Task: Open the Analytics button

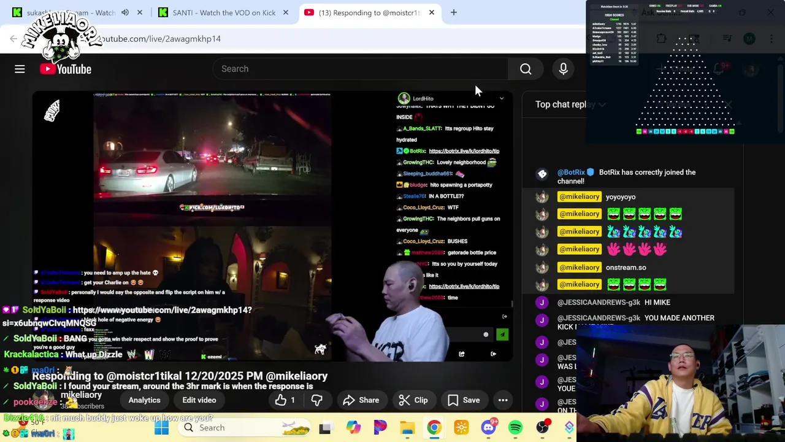Action: pos(144,400)
